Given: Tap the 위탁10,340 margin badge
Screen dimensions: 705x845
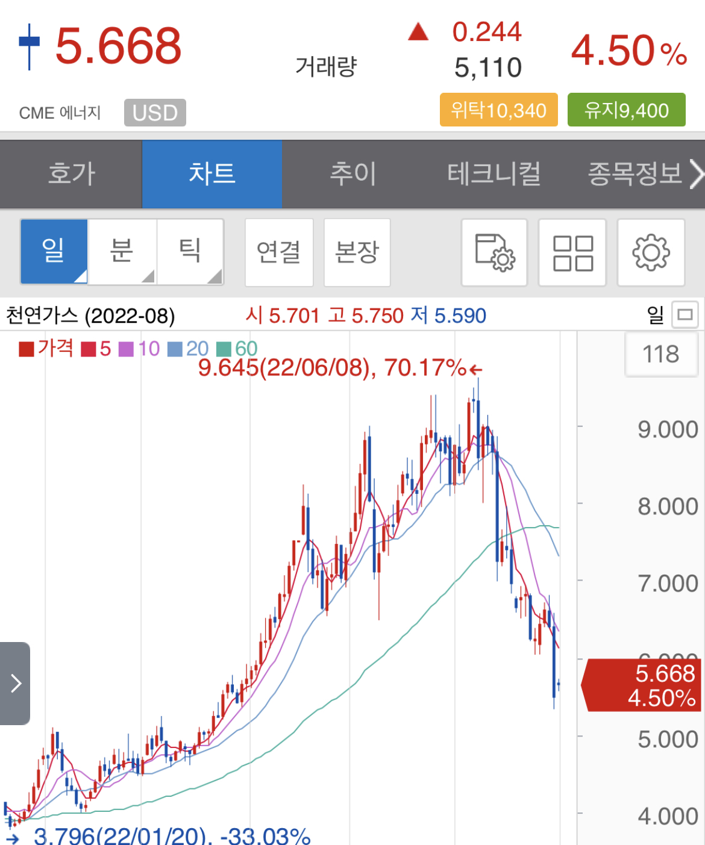Looking at the screenshot, I should [499, 110].
